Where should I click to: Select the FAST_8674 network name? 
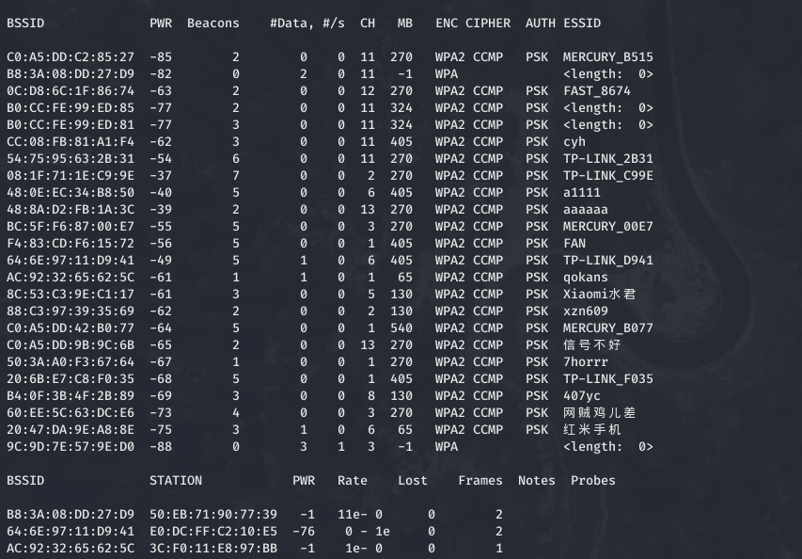point(597,91)
